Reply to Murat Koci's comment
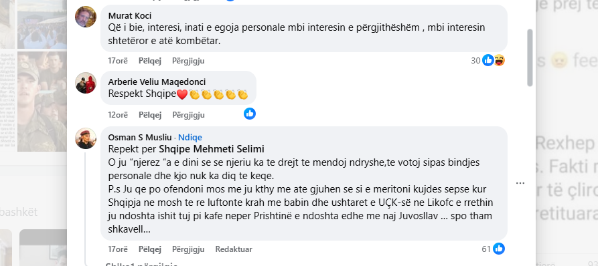 pyautogui.click(x=188, y=61)
